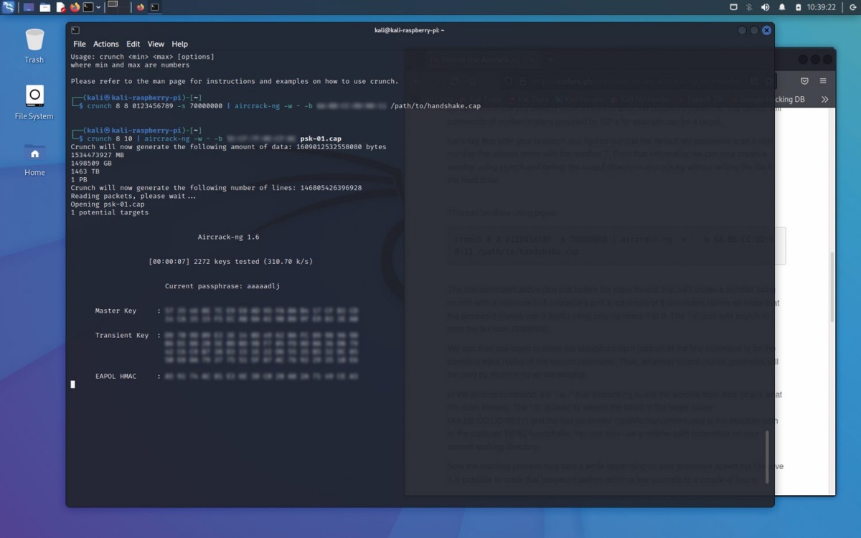The height and width of the screenshot is (538, 861).
Task: Click the '2272 keys tested' status line
Action: [x=230, y=262]
